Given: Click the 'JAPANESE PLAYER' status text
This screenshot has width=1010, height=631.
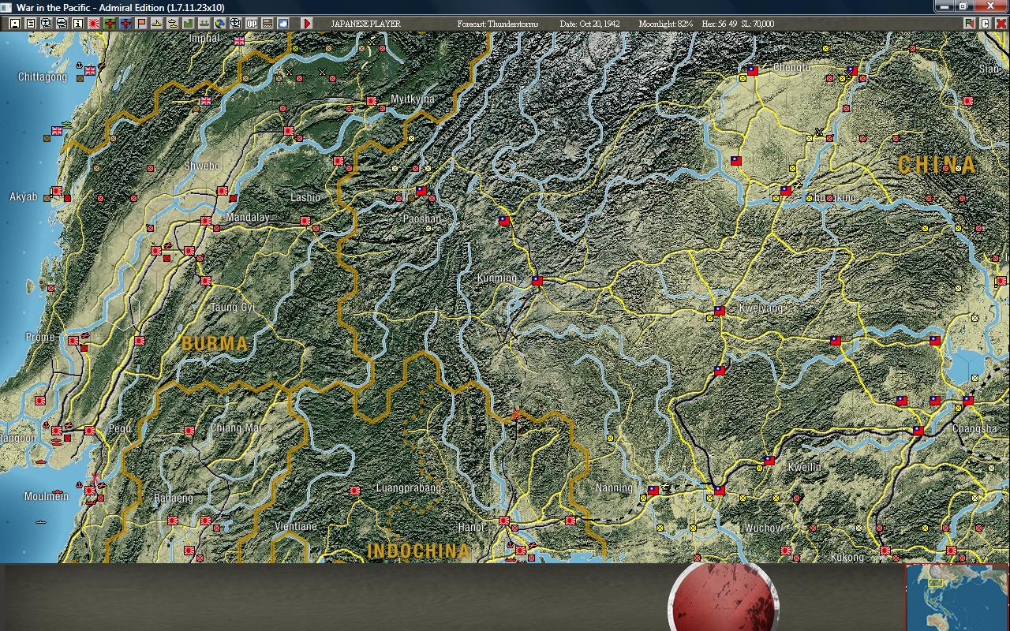Looking at the screenshot, I should 365,24.
